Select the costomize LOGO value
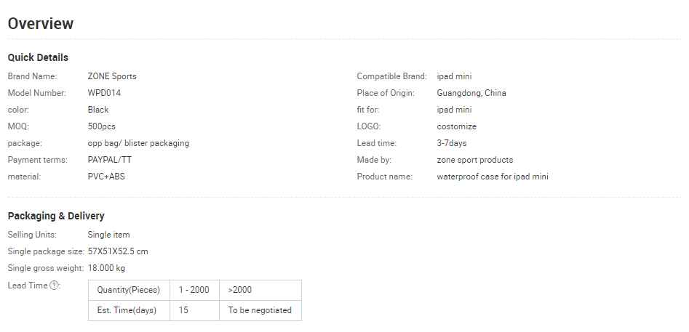 pos(456,126)
